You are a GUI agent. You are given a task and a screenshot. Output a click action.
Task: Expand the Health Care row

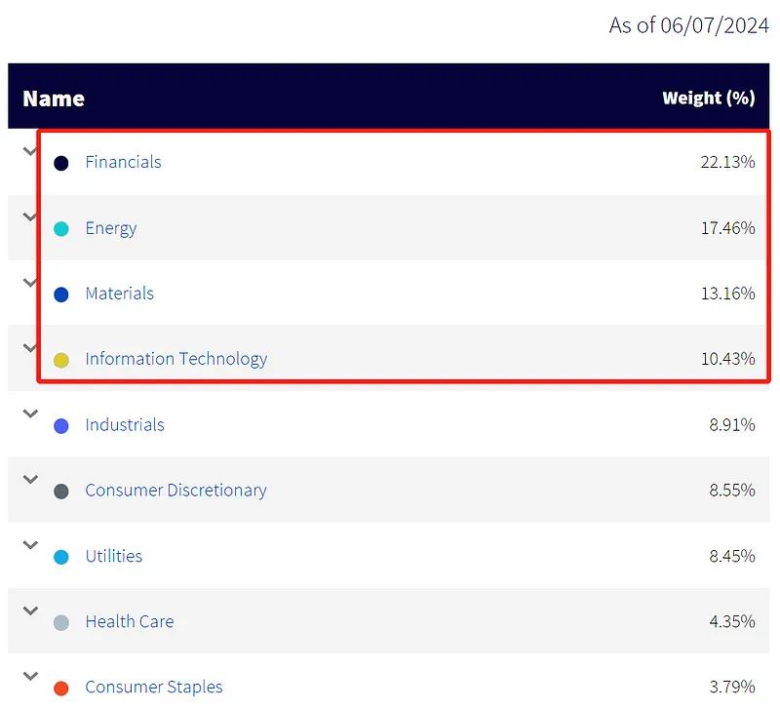point(30,611)
